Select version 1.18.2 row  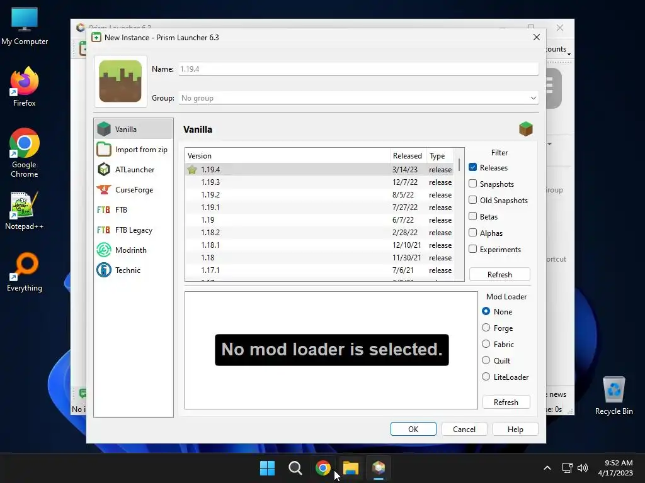pyautogui.click(x=319, y=233)
